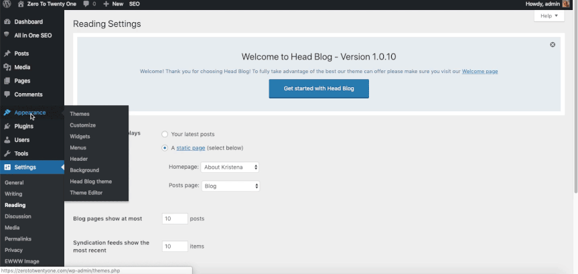Click the Comments speech bubble sidebar icon
The width and height of the screenshot is (578, 274).
[x=7, y=94]
